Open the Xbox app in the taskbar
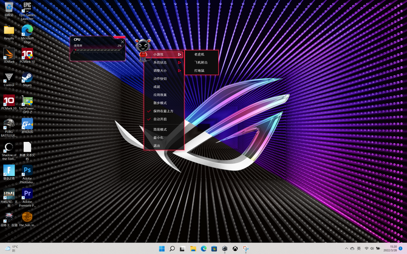The image size is (407, 254). coord(236,249)
